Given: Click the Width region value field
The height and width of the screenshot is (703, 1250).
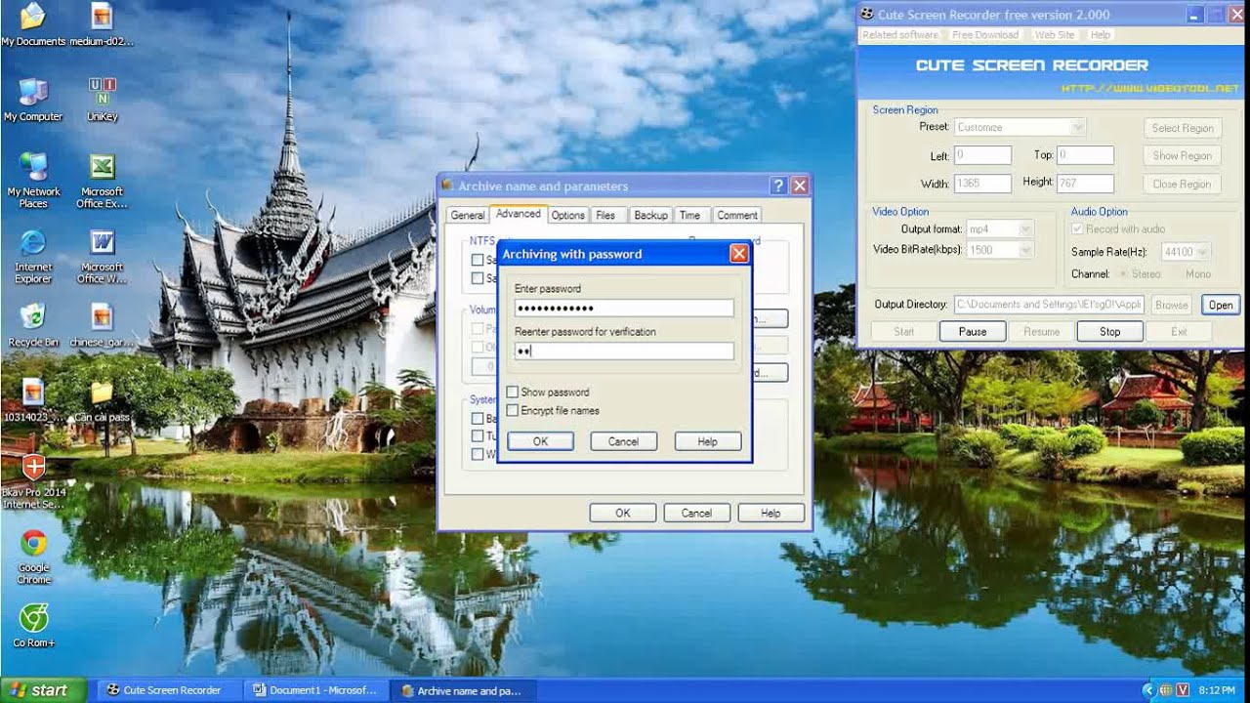Looking at the screenshot, I should point(982,184).
